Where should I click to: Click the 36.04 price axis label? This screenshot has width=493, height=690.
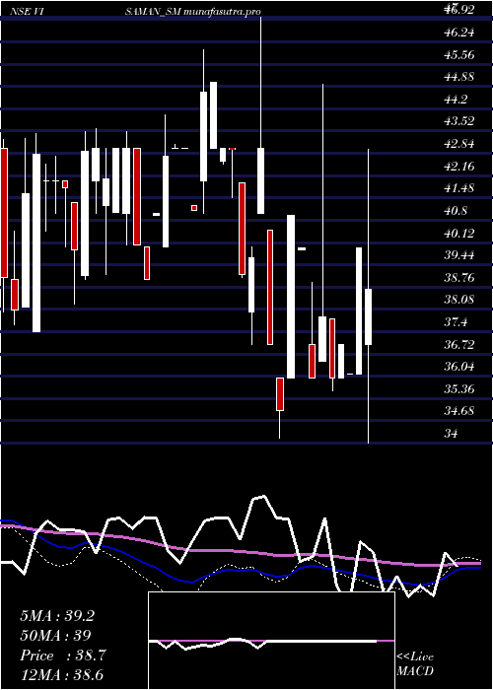(459, 367)
